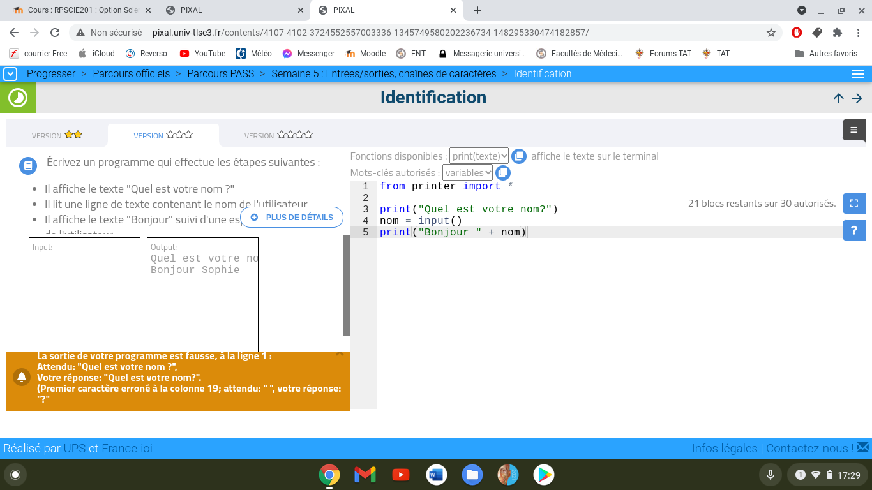Go to next exercise with right arrow
This screenshot has height=490, width=872.
(857, 98)
